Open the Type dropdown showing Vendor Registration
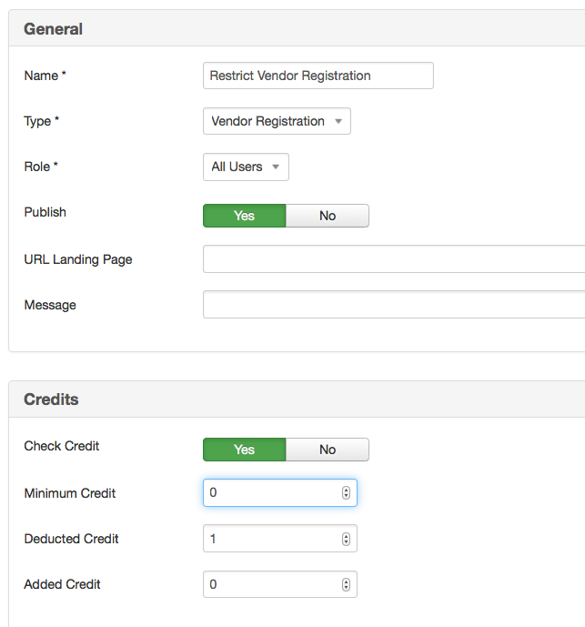This screenshot has width=585, height=627. coord(277,121)
